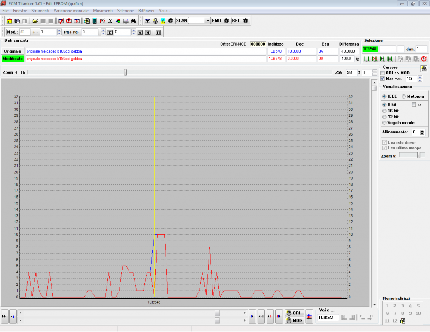The height and width of the screenshot is (332, 430).
Task: Select the 16 bit radio button
Action: (385, 111)
